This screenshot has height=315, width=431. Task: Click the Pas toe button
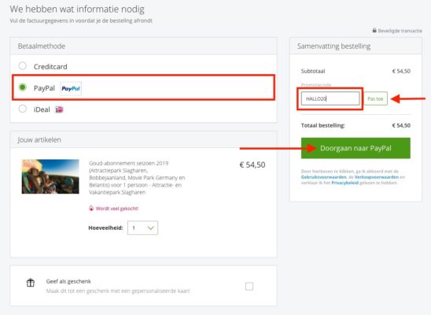pyautogui.click(x=375, y=98)
